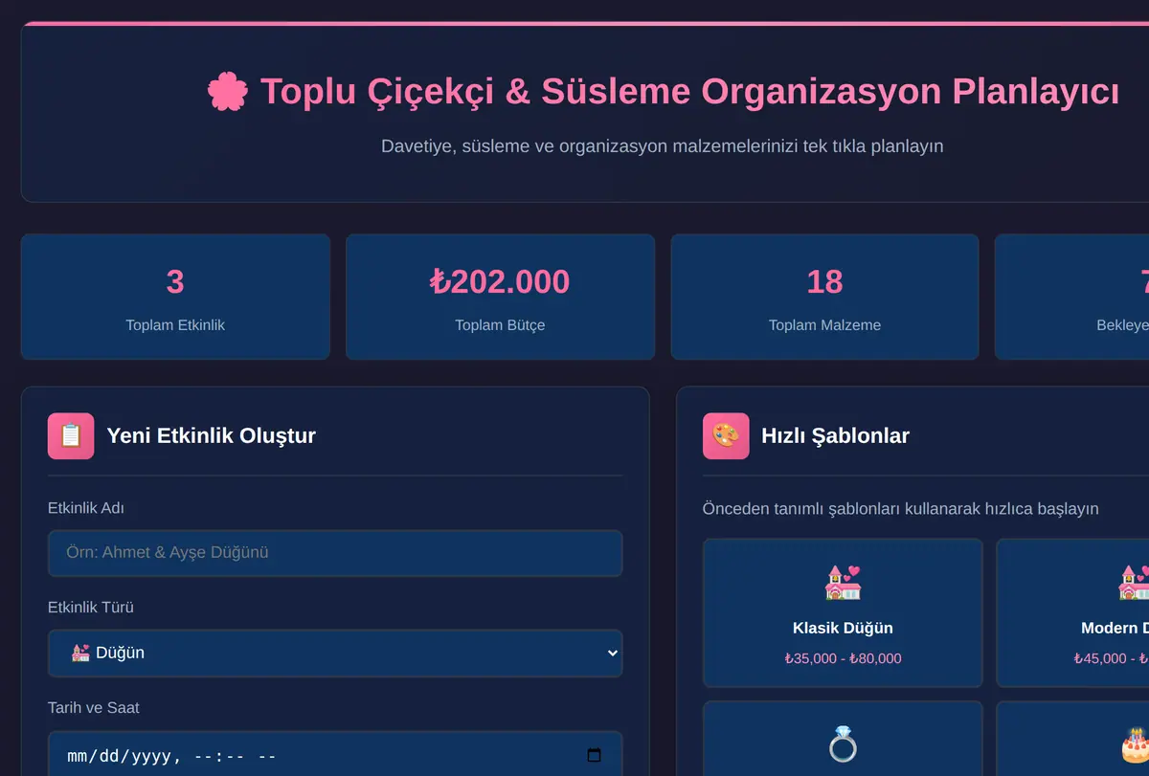This screenshot has height=776, width=1149.
Task: Click the Etkinlik Türü label
Action: pyautogui.click(x=91, y=608)
